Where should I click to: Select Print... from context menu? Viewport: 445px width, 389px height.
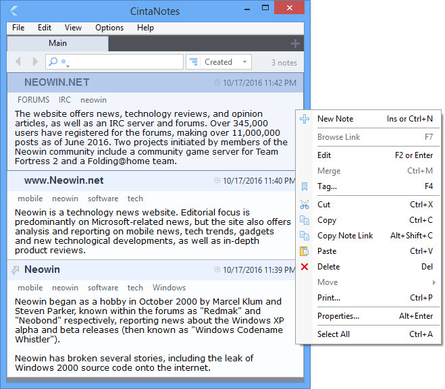369,298
